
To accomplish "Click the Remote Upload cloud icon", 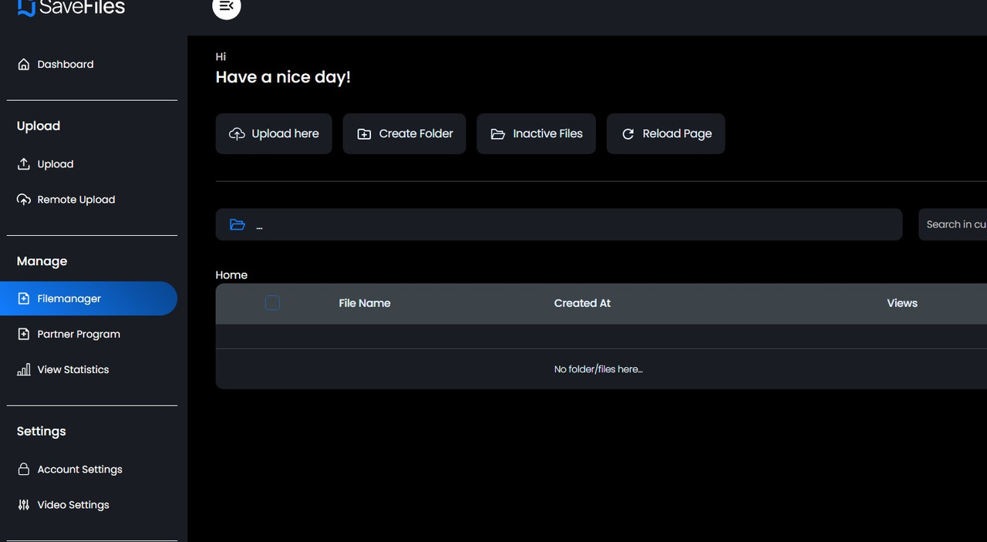I will point(24,200).
